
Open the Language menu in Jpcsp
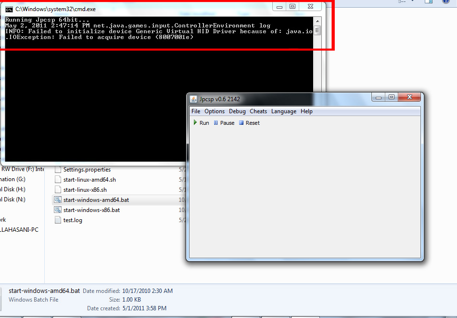[x=284, y=111]
